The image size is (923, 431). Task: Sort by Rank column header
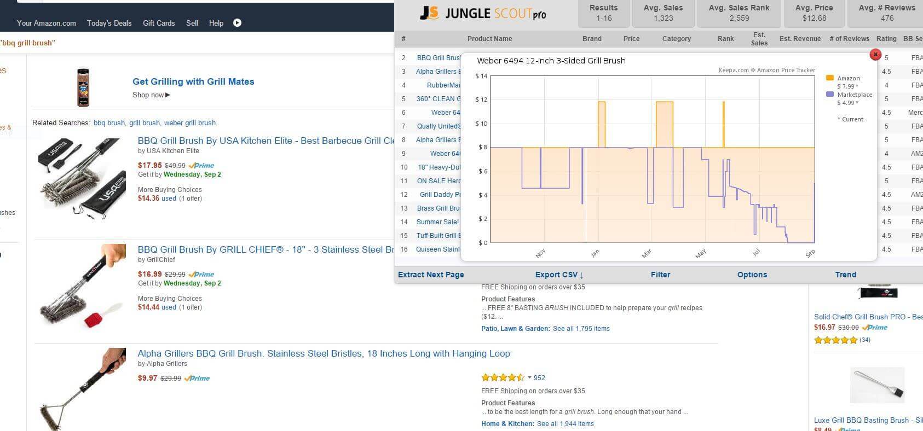726,39
